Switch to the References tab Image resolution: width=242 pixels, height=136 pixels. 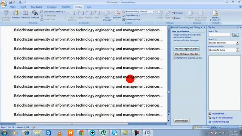[52, 7]
